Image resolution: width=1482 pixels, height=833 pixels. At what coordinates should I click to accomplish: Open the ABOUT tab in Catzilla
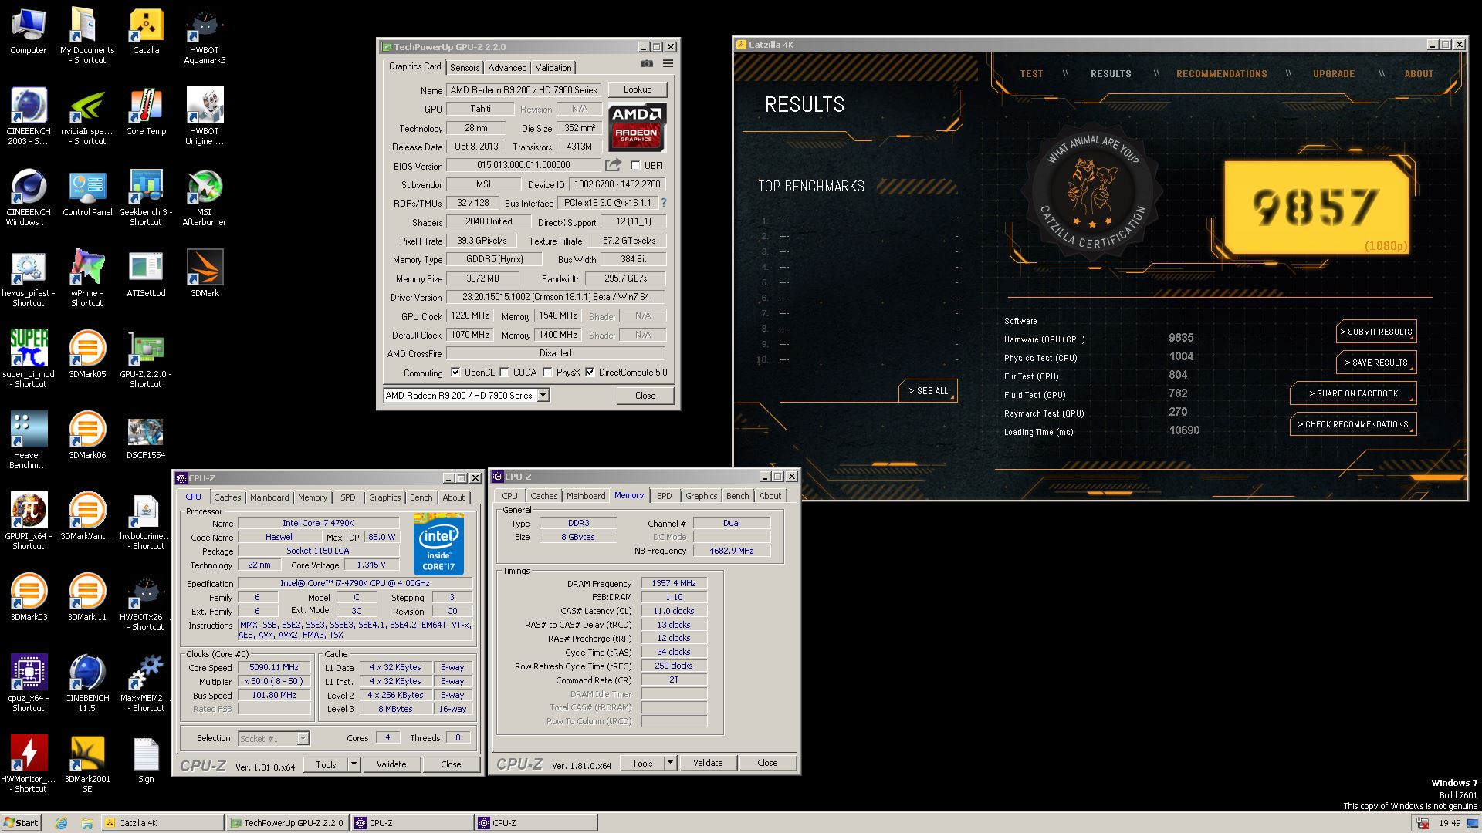point(1419,74)
